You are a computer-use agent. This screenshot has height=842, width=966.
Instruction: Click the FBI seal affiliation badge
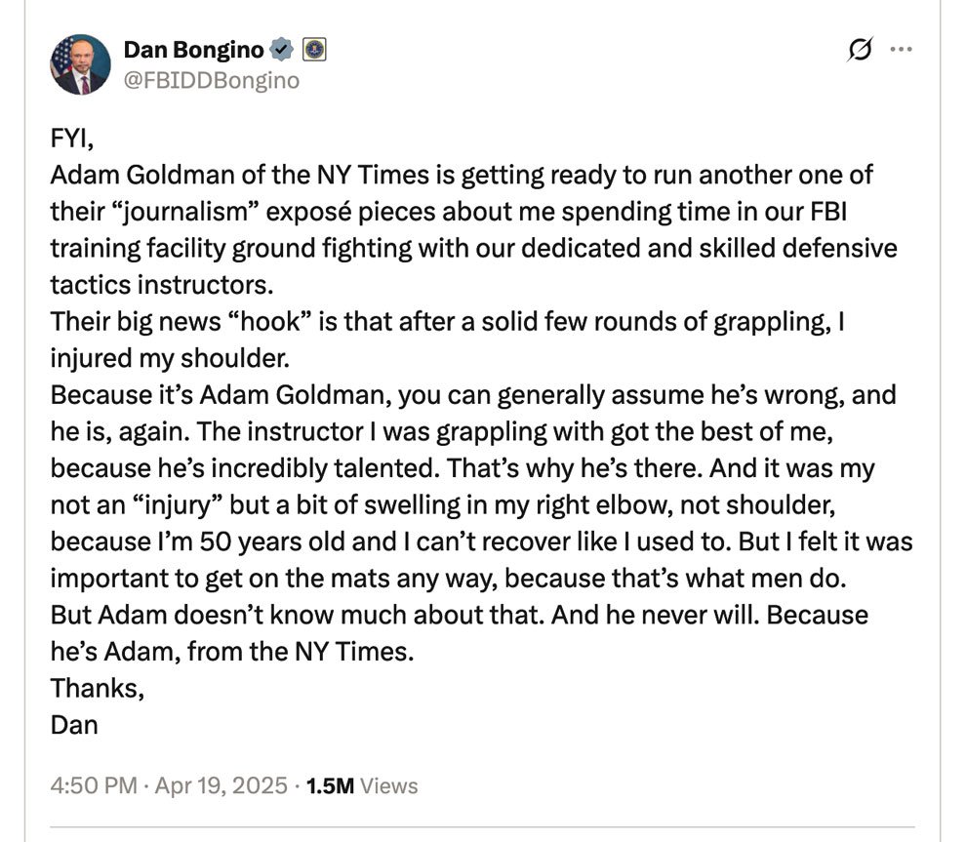point(314,50)
